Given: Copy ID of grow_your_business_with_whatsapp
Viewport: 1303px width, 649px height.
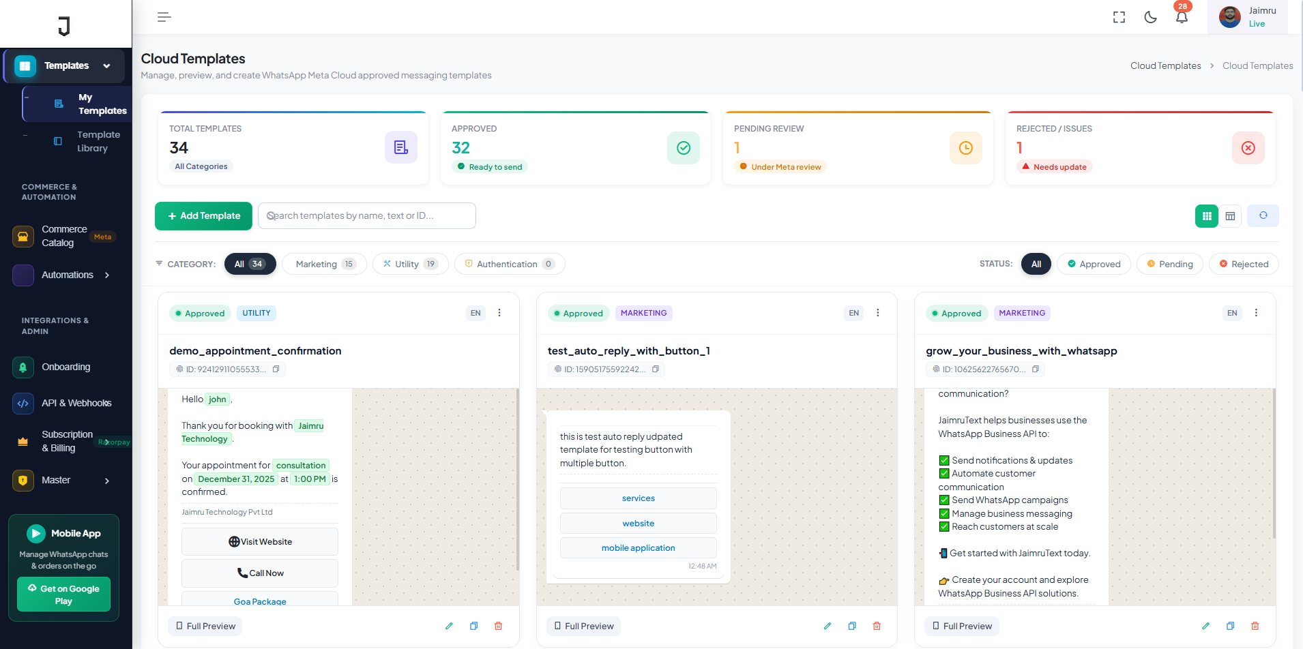Looking at the screenshot, I should [x=1035, y=369].
